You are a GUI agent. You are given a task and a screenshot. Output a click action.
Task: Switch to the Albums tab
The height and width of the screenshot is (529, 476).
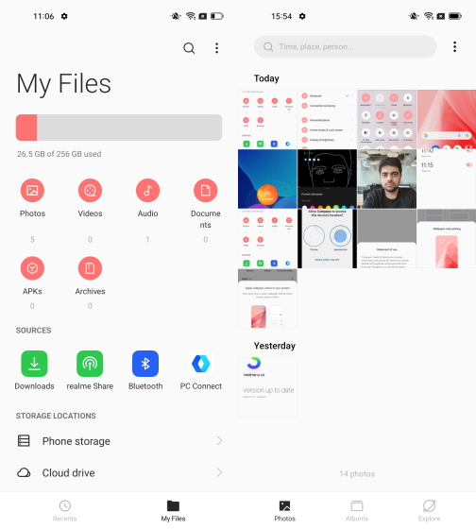357,511
